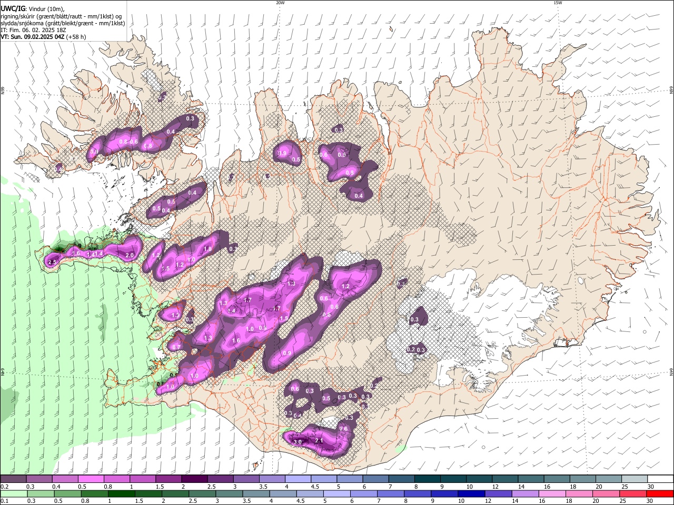Screen dimensions: 674x505
Task: Click the '1.8' precipitation value on the map
Action: 207,249
